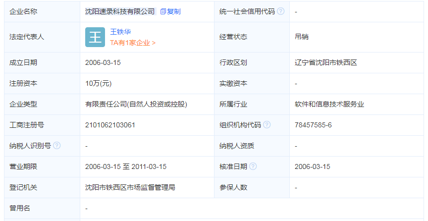Open the TA有1家企业 link

(x=133, y=43)
